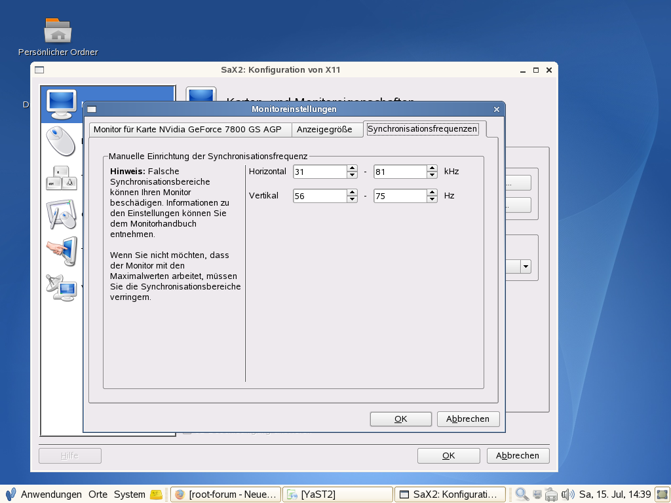Close the Monitoreinstellungen dialog
This screenshot has width=671, height=503.
pyautogui.click(x=497, y=109)
